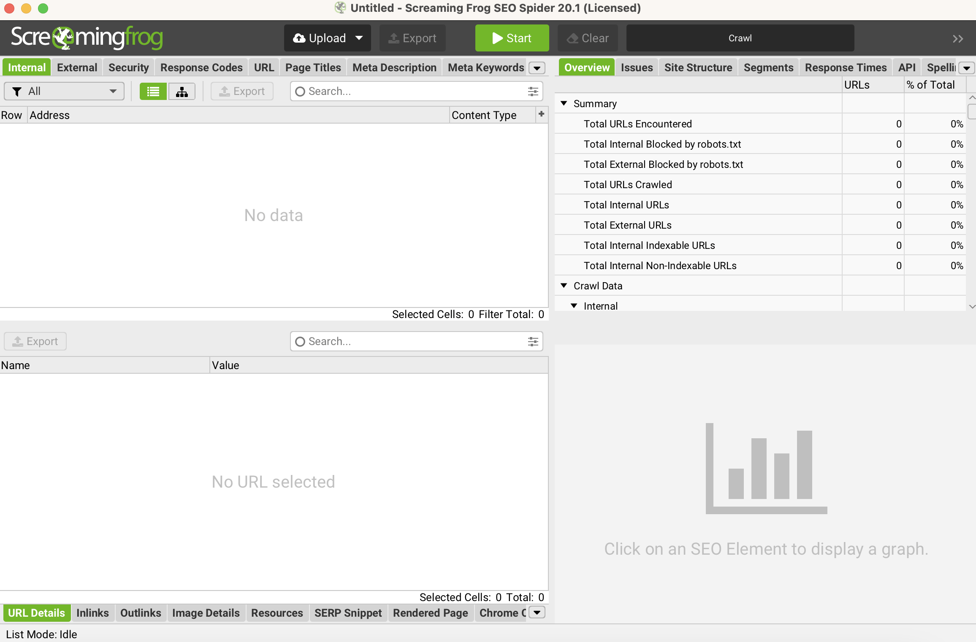Click the bar chart placeholder graphic
Viewport: 976px width, 642px height.
click(x=767, y=468)
